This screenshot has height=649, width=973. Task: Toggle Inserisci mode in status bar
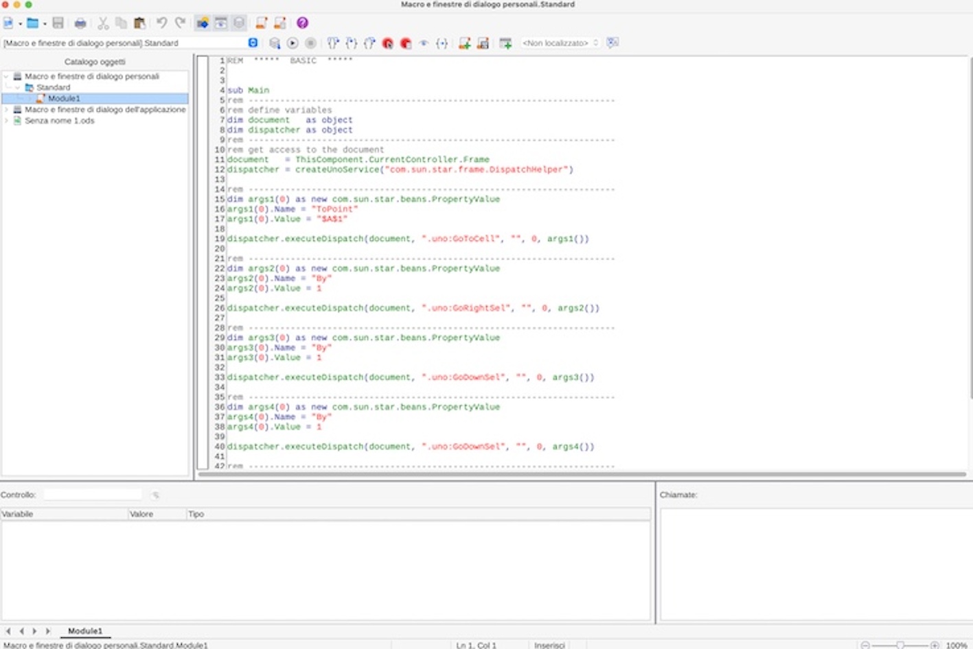tap(549, 645)
